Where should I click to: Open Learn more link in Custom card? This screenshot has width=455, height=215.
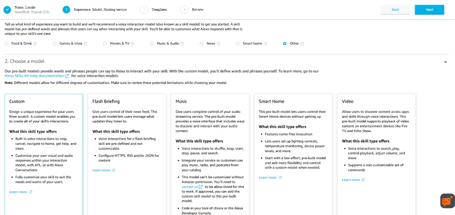pyautogui.click(x=18, y=192)
